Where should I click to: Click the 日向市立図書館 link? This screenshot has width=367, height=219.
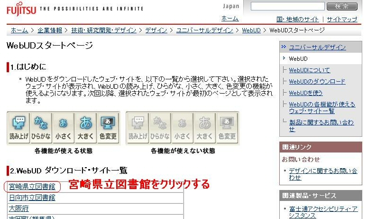coord(32,198)
